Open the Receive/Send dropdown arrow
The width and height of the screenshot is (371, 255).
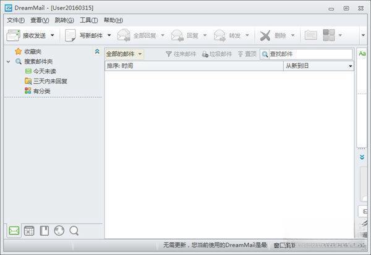[x=53, y=35]
